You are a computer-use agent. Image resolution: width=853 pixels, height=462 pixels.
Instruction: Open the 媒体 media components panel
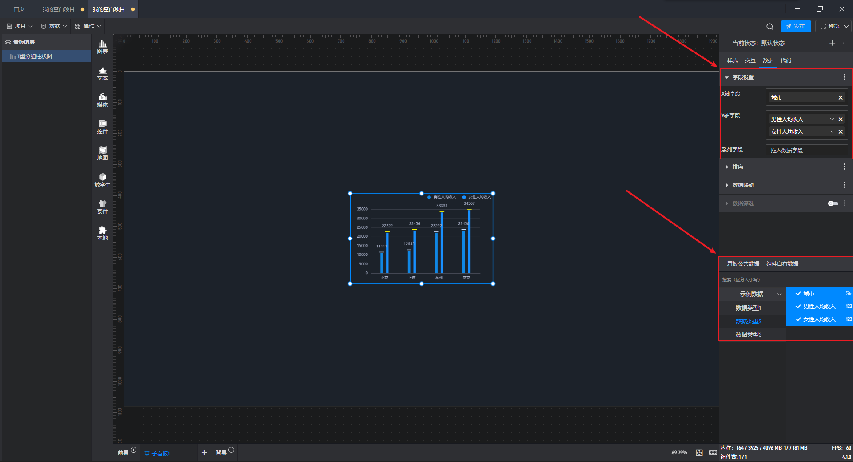102,100
